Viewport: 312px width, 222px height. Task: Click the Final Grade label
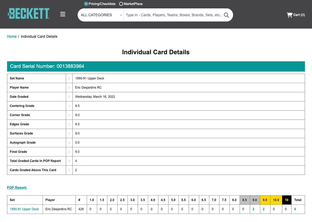[18, 152]
